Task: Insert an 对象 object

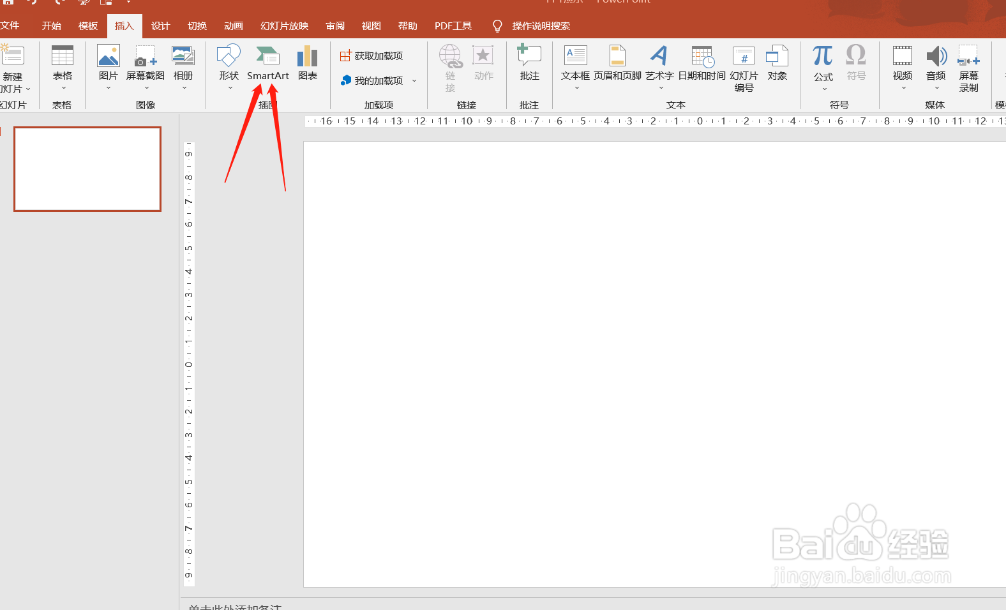Action: pyautogui.click(x=777, y=56)
